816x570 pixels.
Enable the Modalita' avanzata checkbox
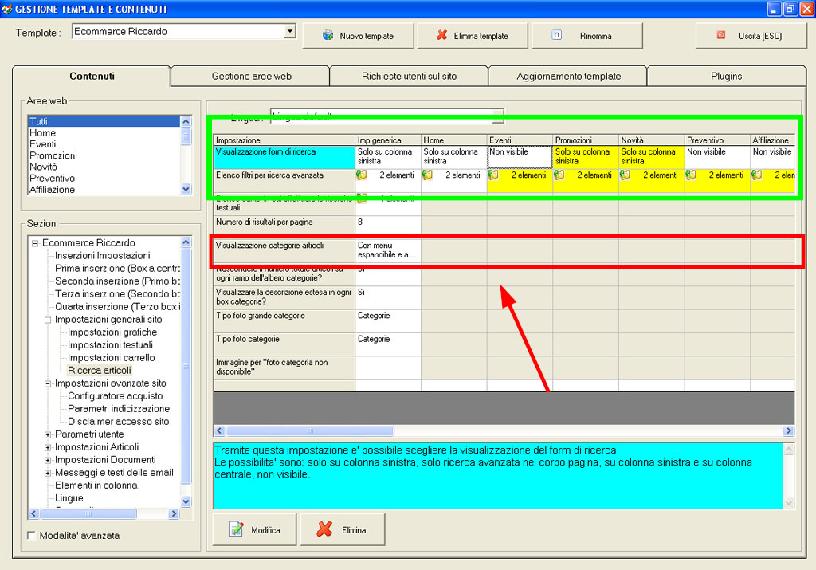(31, 535)
